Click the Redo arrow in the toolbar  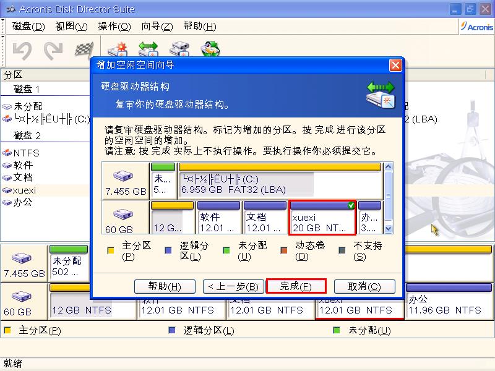point(53,51)
